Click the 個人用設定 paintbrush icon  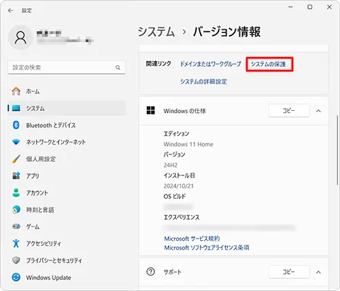tap(16, 159)
